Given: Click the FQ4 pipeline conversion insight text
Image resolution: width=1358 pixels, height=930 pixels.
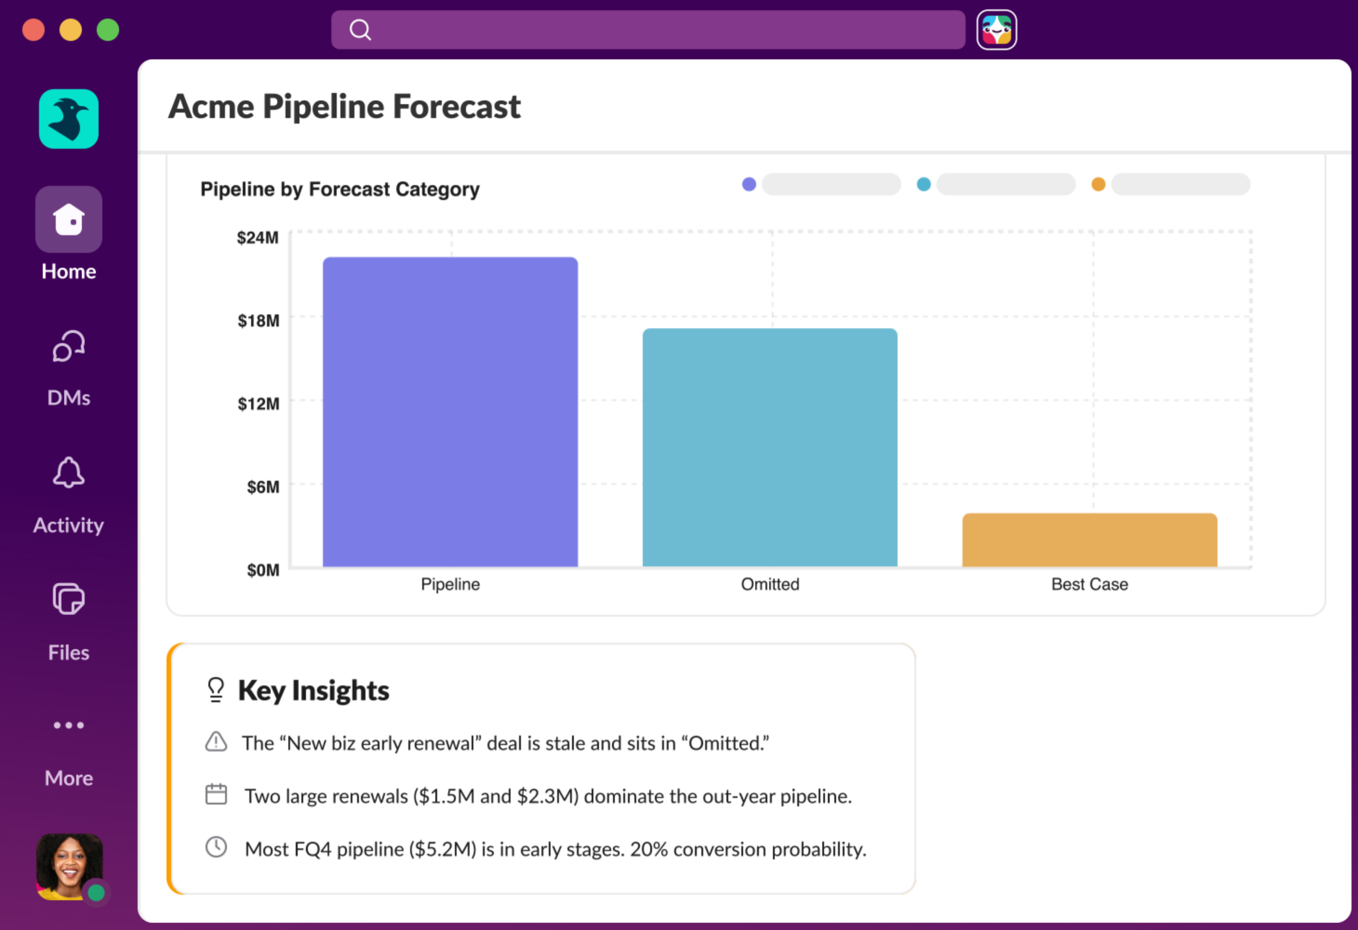Looking at the screenshot, I should tap(556, 849).
